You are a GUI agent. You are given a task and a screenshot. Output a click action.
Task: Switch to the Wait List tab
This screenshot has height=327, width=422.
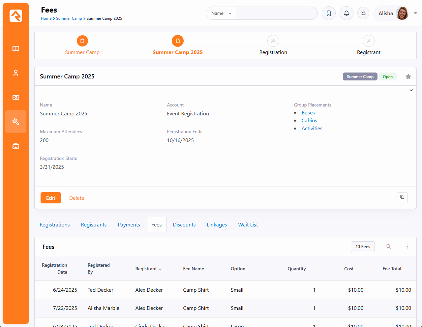pos(248,225)
